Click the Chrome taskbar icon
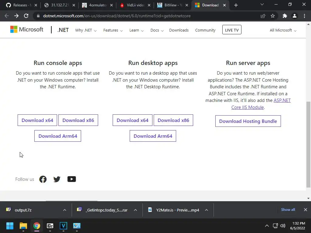 pos(37,226)
